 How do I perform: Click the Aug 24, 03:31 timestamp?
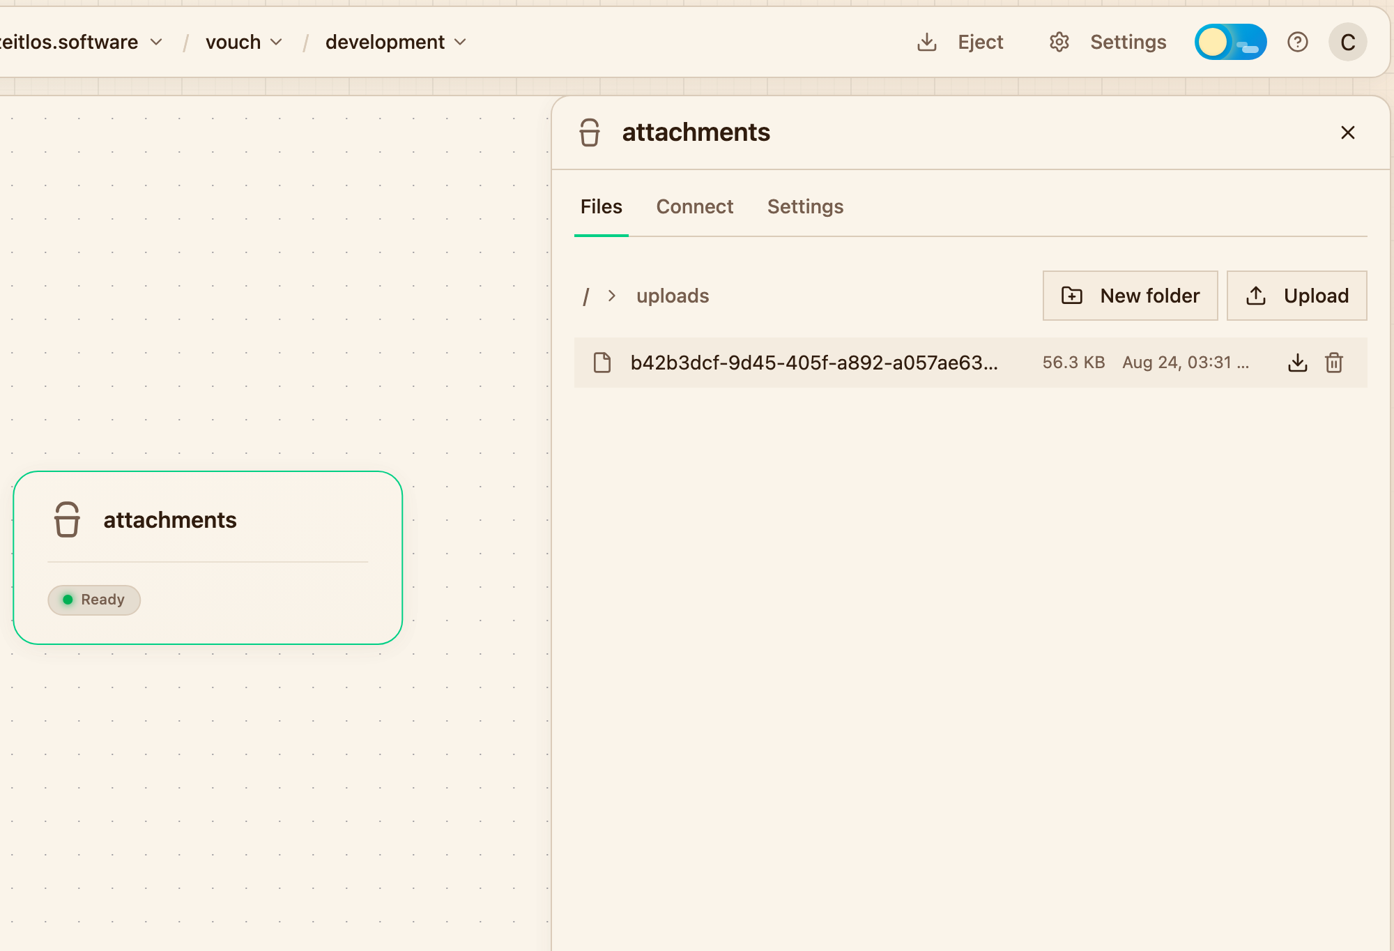tap(1185, 363)
